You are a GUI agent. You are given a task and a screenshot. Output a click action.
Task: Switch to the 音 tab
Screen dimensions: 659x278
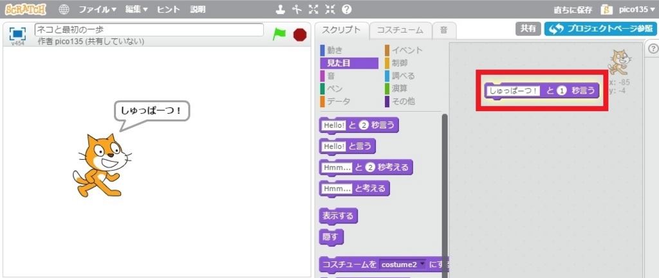click(444, 30)
